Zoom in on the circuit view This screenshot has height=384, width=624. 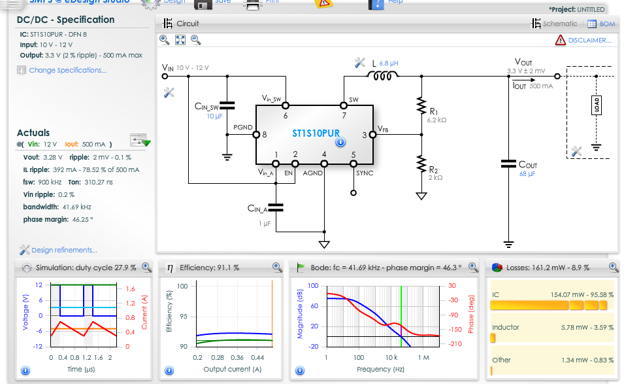[165, 40]
